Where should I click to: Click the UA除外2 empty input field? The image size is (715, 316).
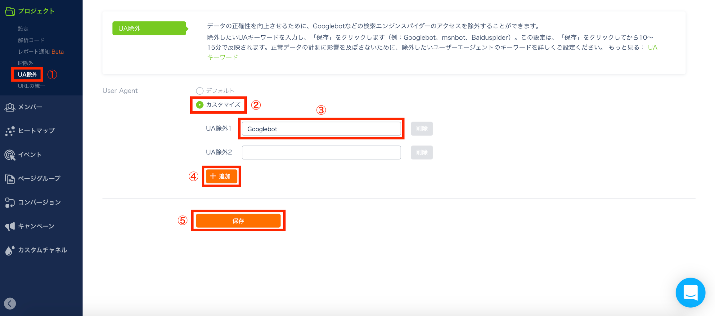(x=321, y=153)
